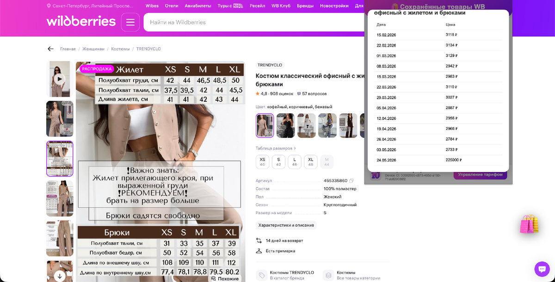
Task: Open Отели in top navigation
Action: point(172,6)
